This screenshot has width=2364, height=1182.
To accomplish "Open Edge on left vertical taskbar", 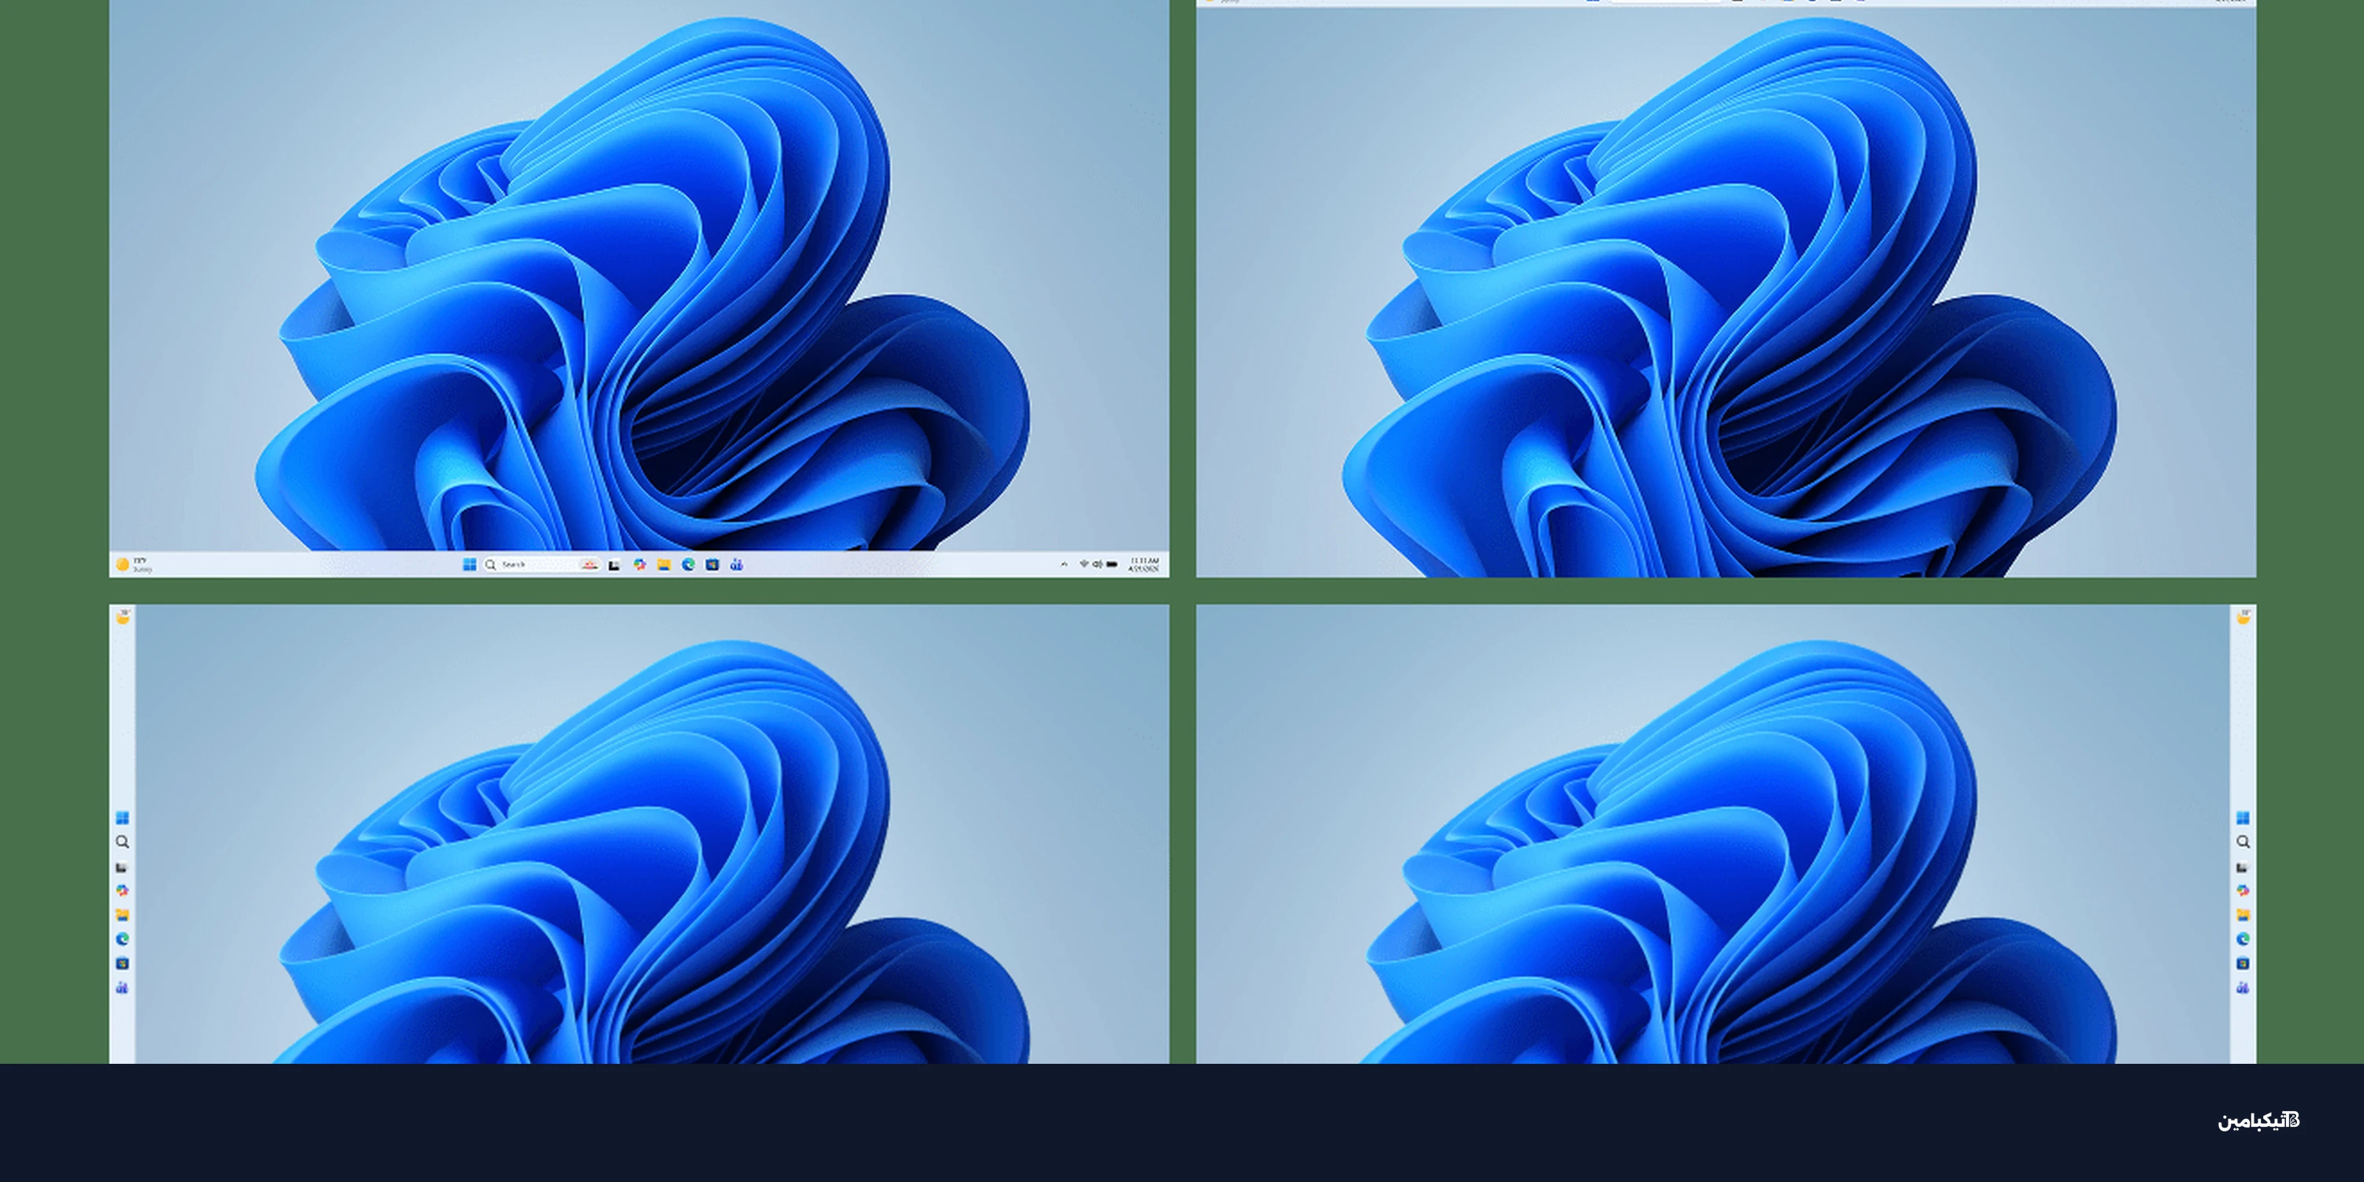I will coord(122,939).
